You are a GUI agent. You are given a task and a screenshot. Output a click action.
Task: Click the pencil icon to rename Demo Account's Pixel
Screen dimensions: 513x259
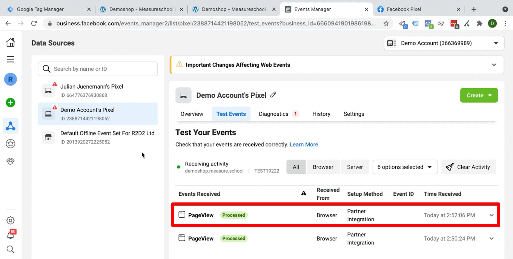click(273, 95)
